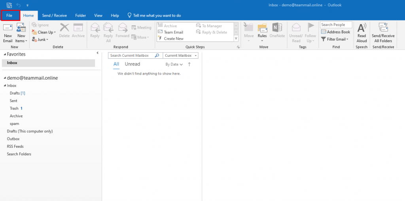This screenshot has height=201, width=405.
Task: Click the Search People field
Action: click(x=336, y=25)
